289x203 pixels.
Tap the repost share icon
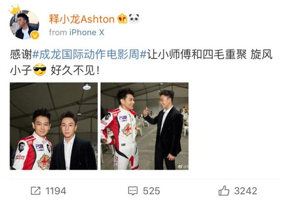point(36,191)
